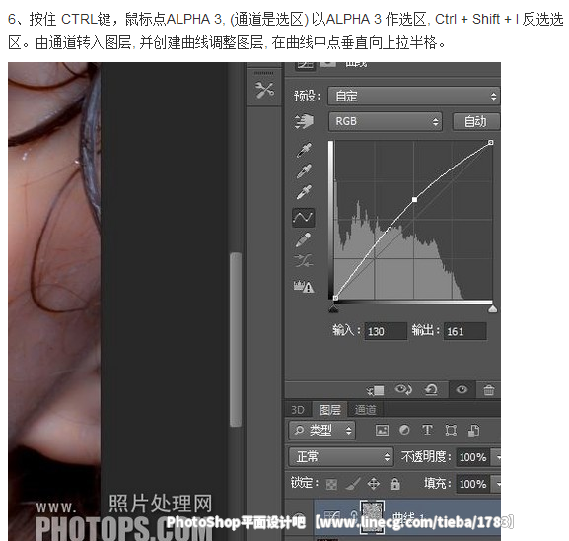Filter layers by adjustment layer type
The image size is (569, 541).
pos(404,430)
